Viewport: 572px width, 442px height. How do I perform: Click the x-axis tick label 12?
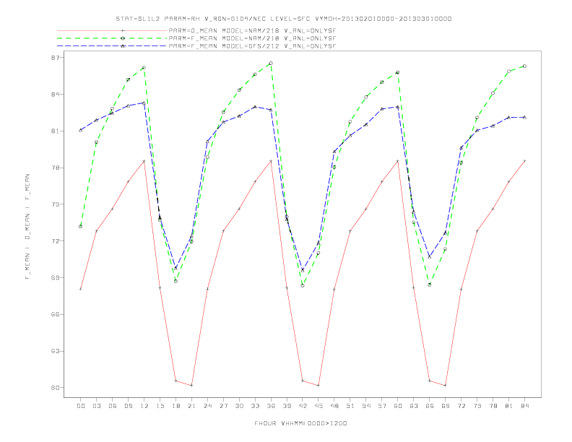tap(144, 406)
